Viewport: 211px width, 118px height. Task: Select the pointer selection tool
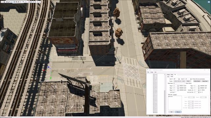[x=11, y=2]
